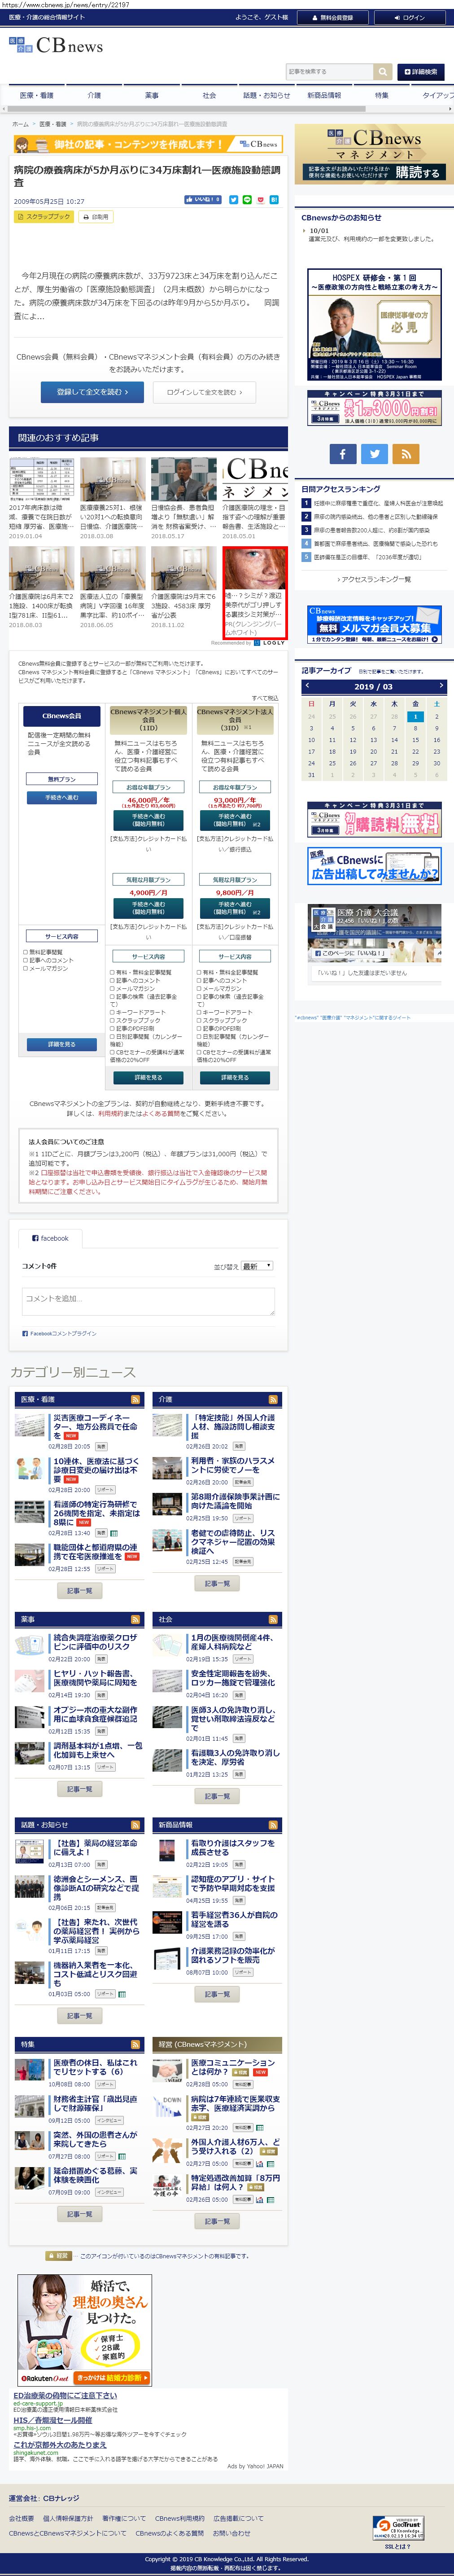Click RSS icon in 特集 category header
Image resolution: width=454 pixels, height=2576 pixels.
click(x=136, y=2045)
